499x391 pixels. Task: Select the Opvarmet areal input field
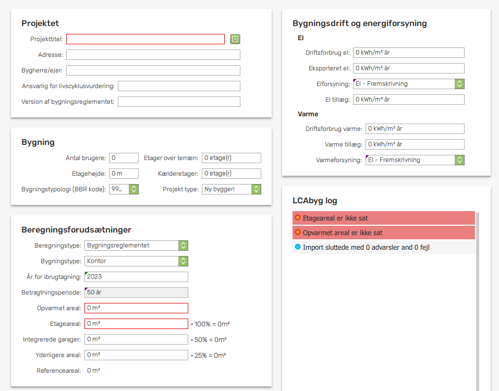(x=136, y=308)
